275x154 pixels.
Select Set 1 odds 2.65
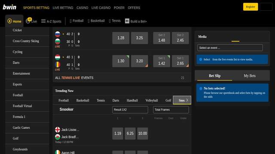tap(180, 61)
